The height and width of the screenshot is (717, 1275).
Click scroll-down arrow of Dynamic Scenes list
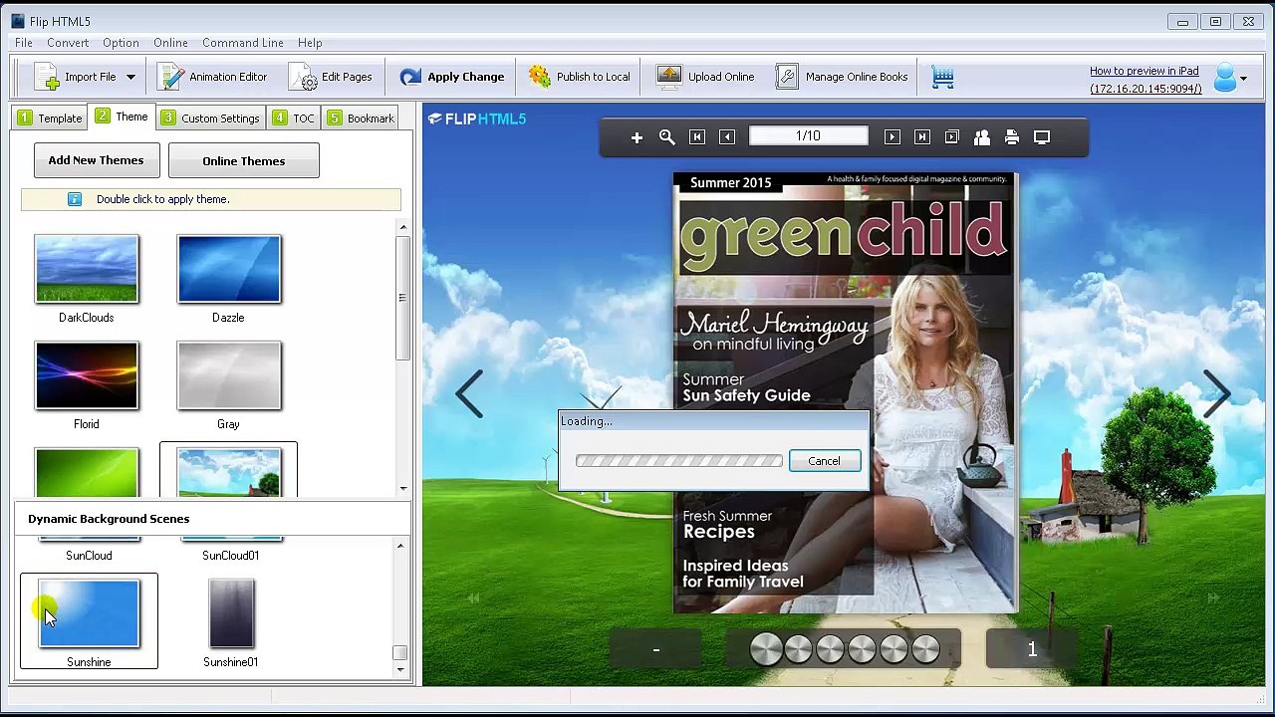[400, 669]
